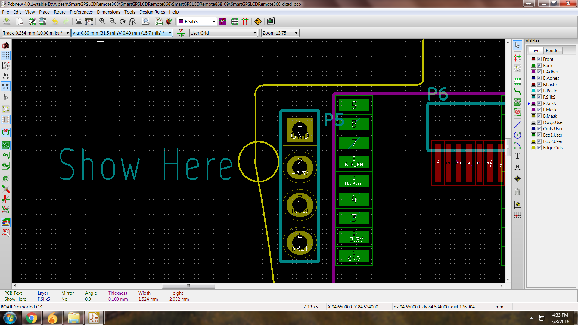
Task: Open the Preferences menu
Action: tap(81, 12)
